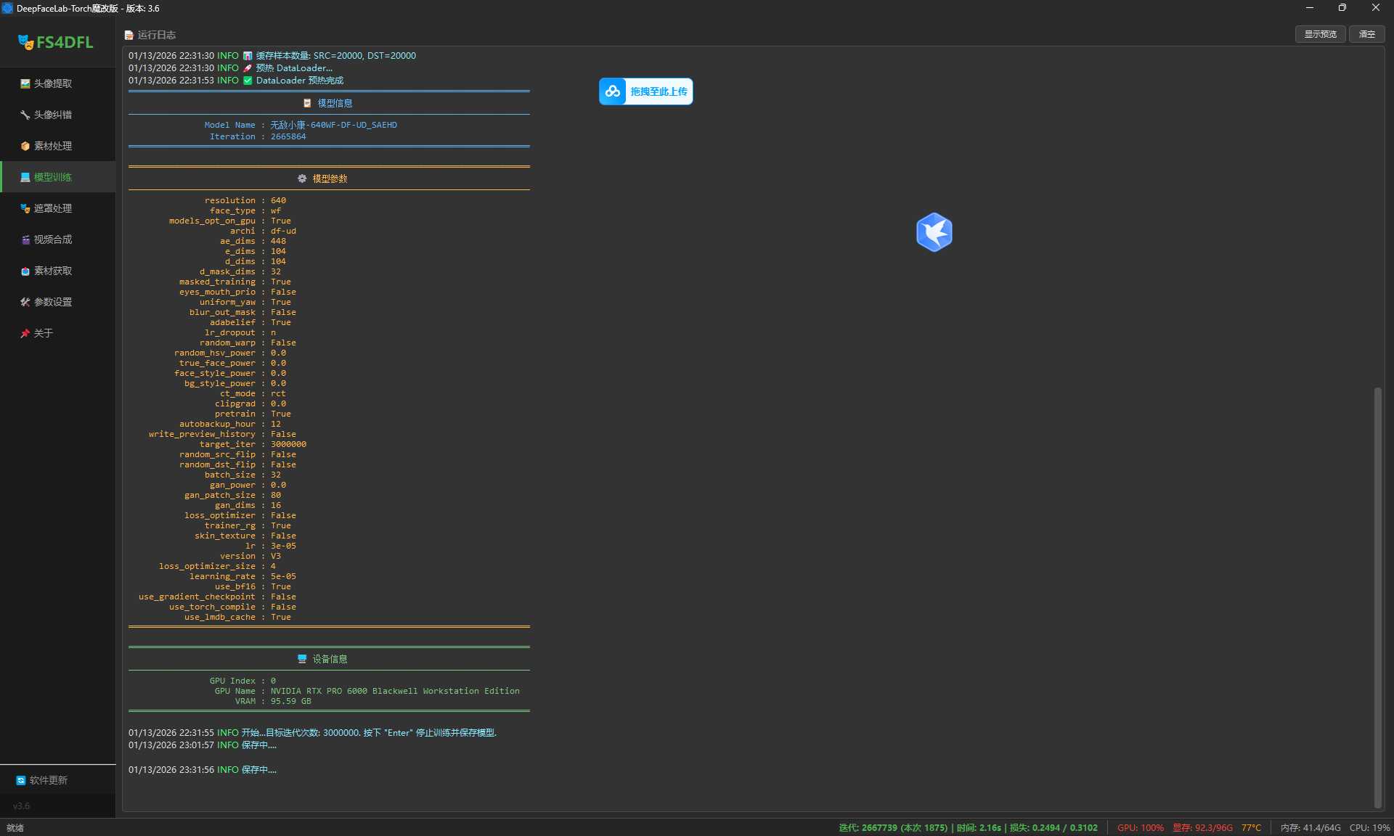Screen dimensions: 1394x836
Task: Open the 遮罩处理 mask processing page
Action: [x=52, y=208]
